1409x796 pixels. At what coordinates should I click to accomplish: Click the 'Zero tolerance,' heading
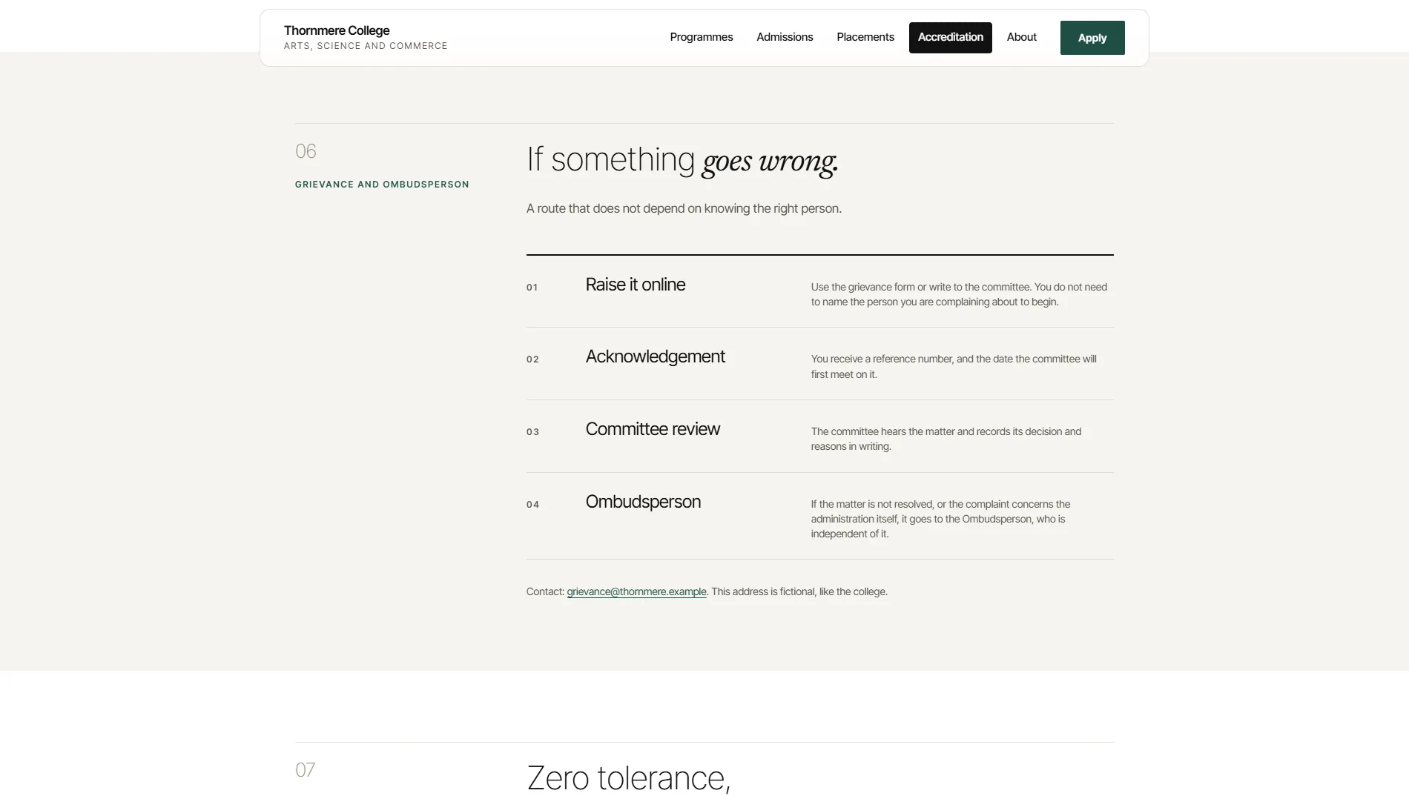(x=629, y=778)
